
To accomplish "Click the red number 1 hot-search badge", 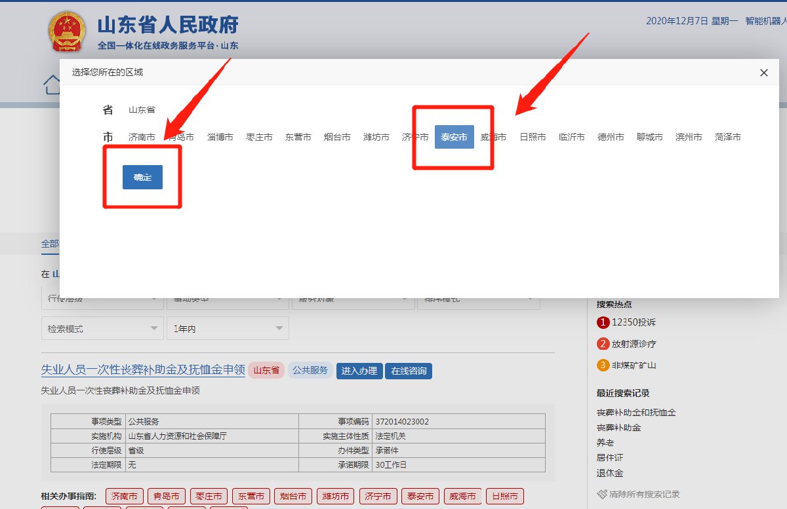I will pos(603,322).
